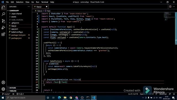Launch Microsoft Edge from taskbar

tap(59, 97)
